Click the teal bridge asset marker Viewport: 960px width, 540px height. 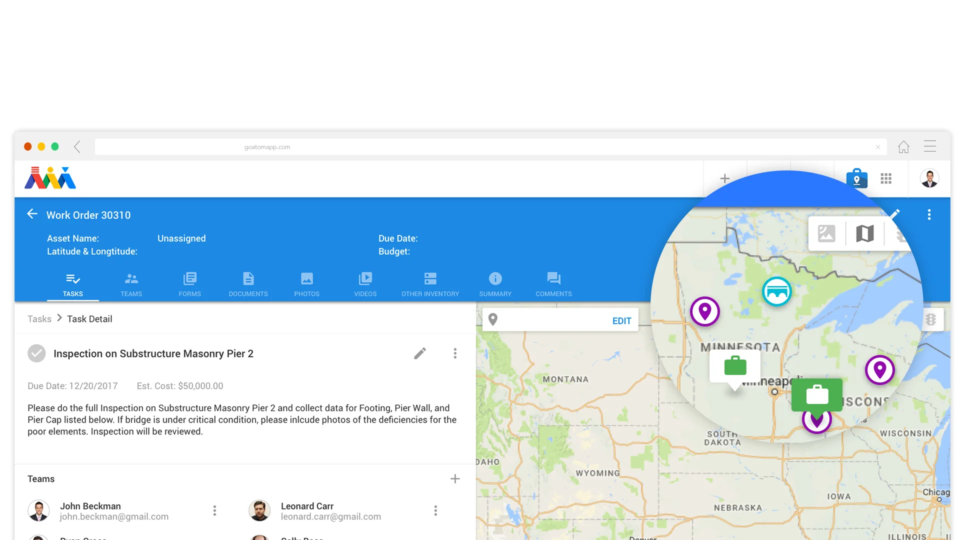(777, 291)
